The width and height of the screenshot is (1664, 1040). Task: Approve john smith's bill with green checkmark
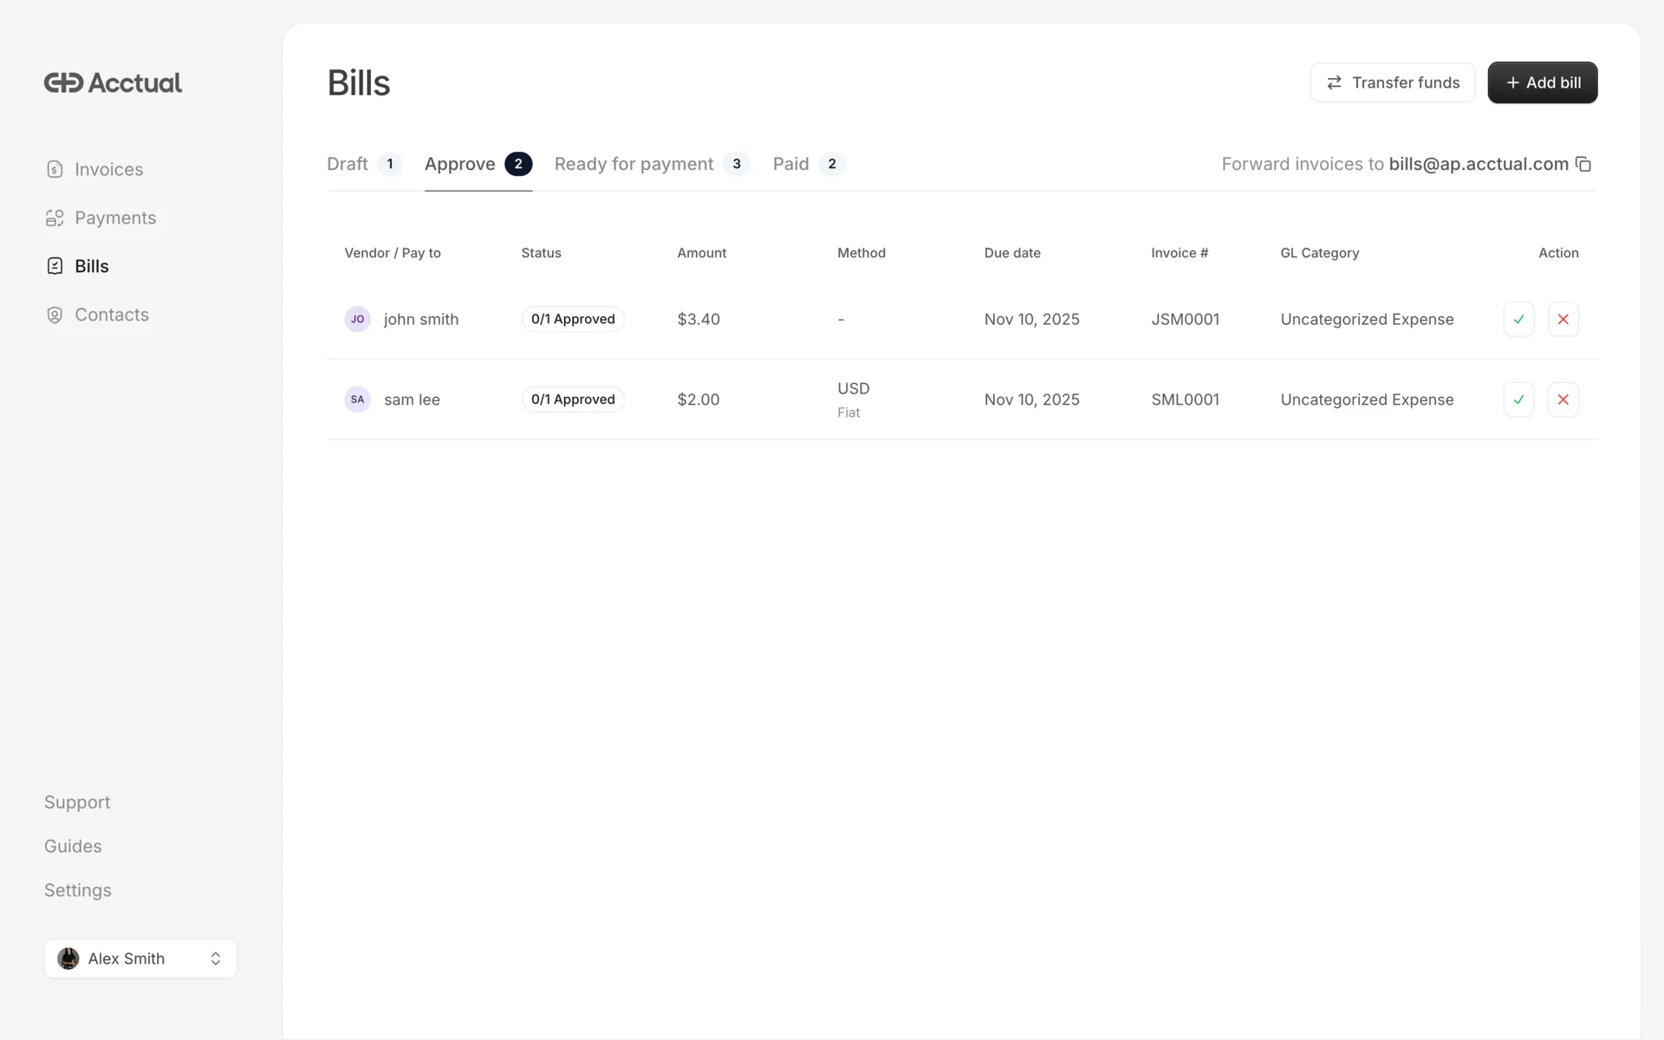(1518, 319)
